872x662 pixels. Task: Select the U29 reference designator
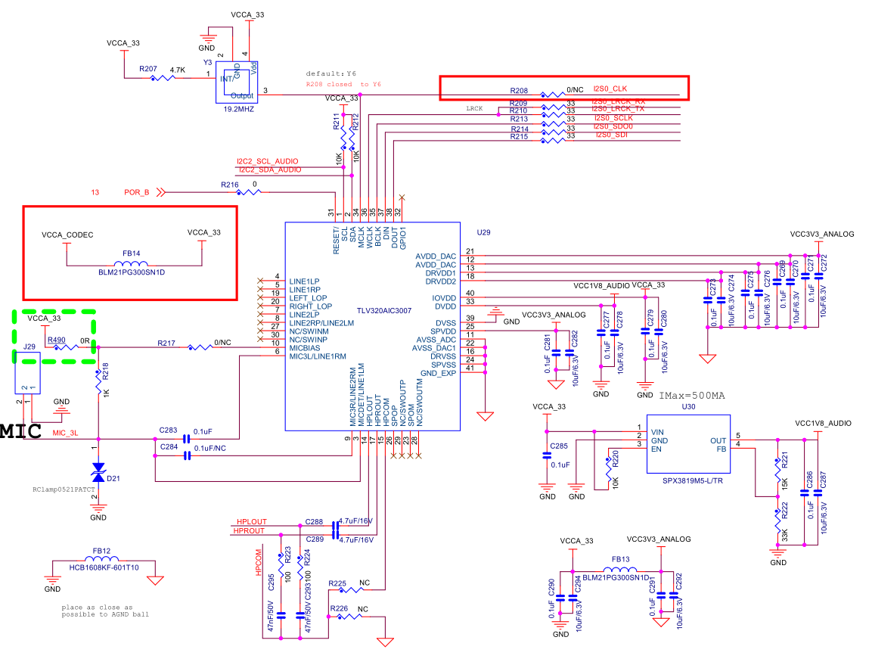tap(484, 232)
